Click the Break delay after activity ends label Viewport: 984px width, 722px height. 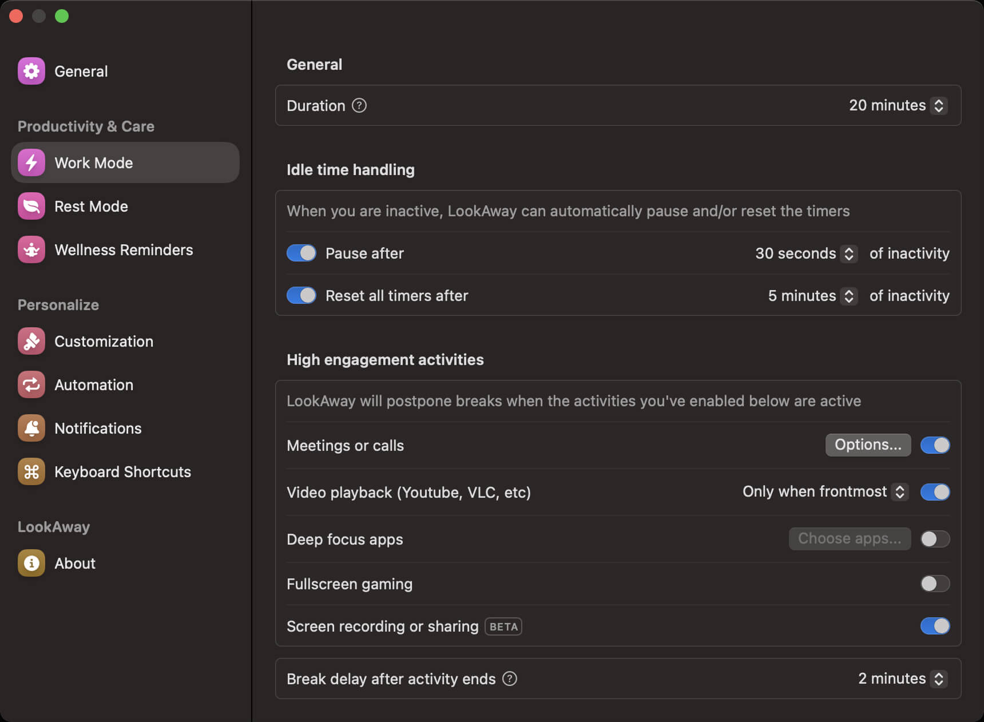point(391,679)
